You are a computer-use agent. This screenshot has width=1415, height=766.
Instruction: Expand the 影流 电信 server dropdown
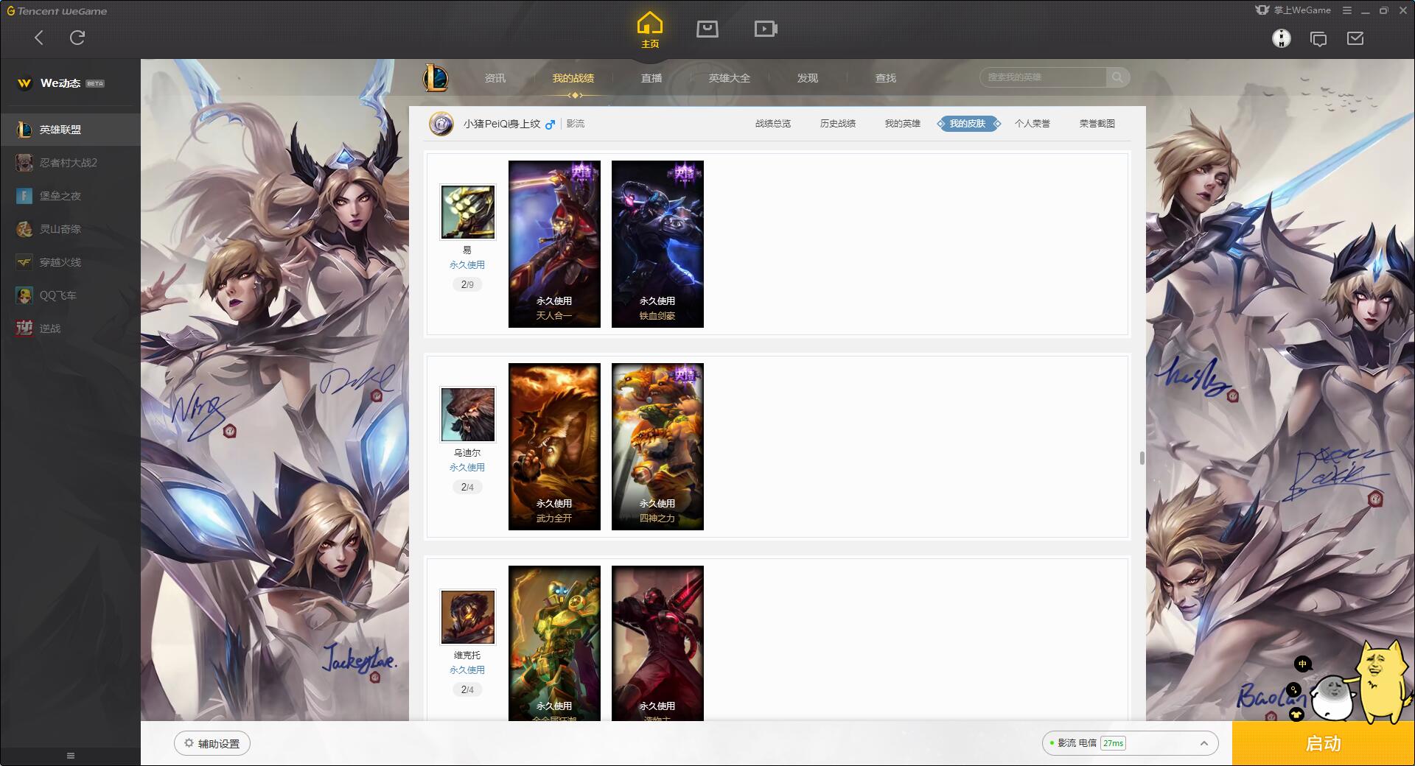[1130, 743]
